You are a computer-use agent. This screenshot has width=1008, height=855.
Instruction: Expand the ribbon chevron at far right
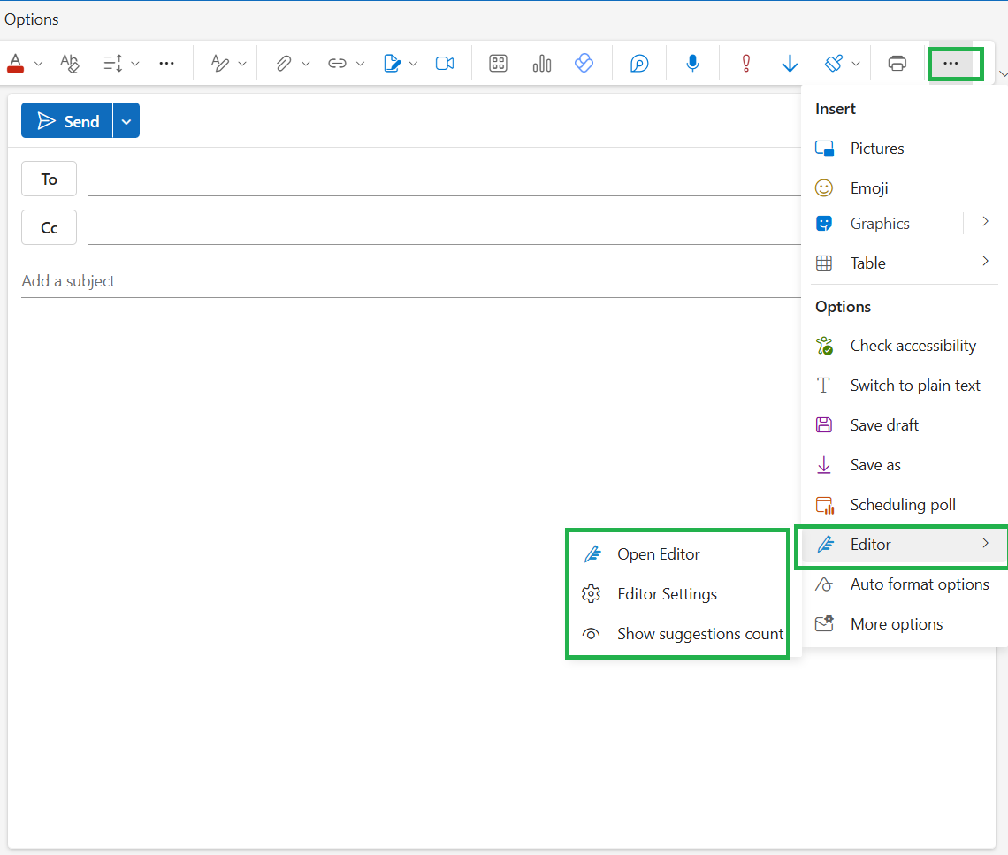click(1003, 74)
